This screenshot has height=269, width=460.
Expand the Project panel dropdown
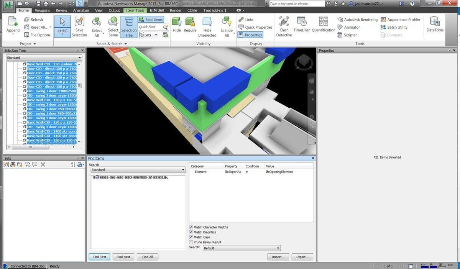28,44
